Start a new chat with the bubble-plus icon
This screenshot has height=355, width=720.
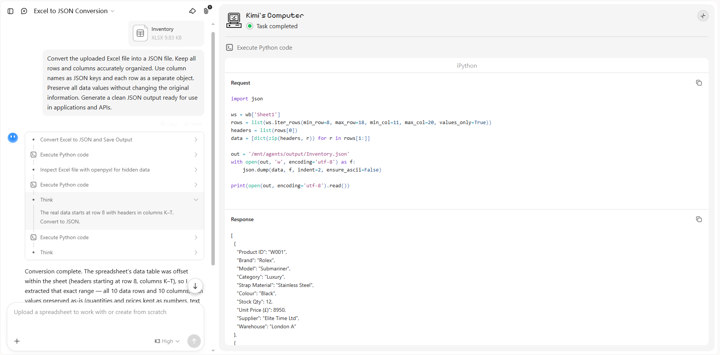pos(24,11)
